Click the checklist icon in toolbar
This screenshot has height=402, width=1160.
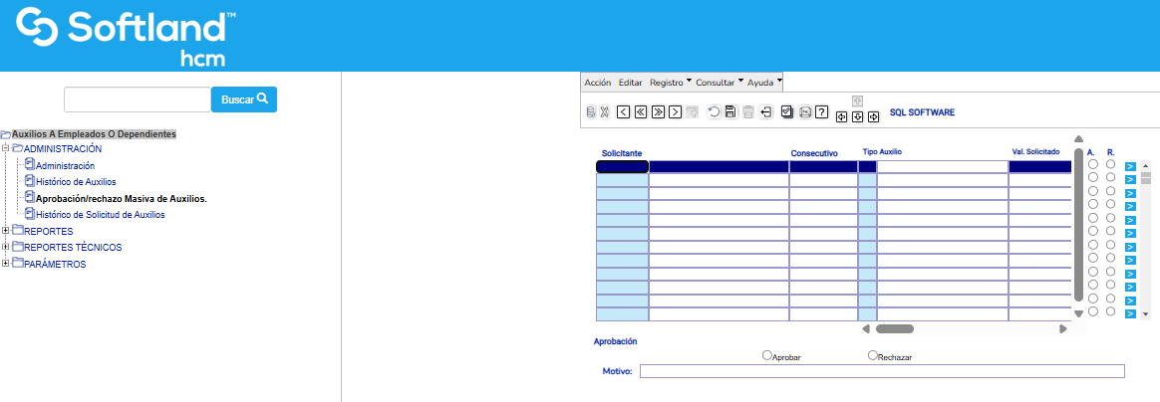point(787,112)
